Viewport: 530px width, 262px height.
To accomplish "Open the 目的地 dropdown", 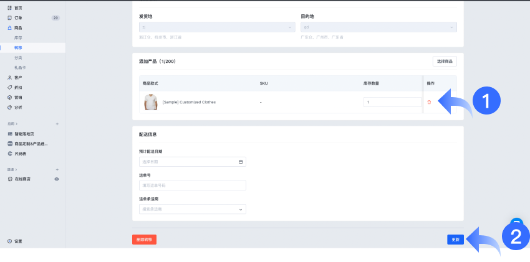I will (x=378, y=27).
